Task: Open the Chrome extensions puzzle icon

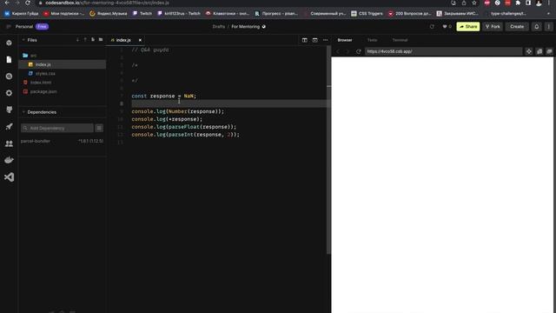Action: pos(518,3)
